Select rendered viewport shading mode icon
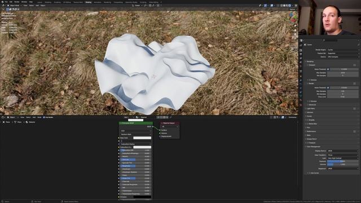 (x=290, y=6)
